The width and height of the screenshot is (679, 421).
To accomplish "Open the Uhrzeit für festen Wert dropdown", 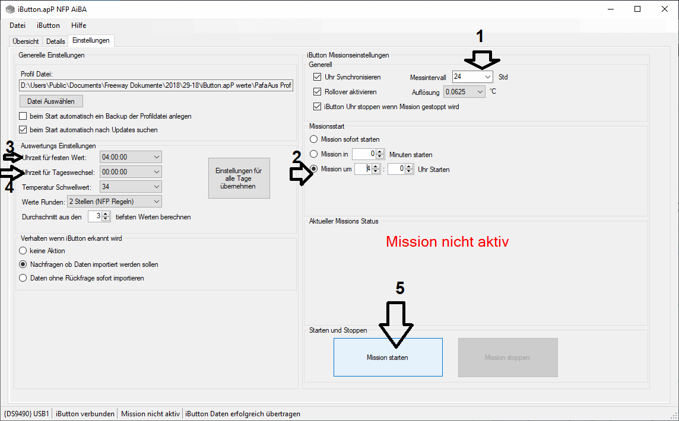I will [x=156, y=157].
